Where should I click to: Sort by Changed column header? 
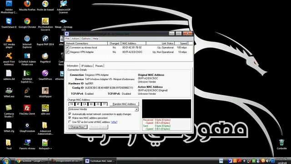(114, 43)
